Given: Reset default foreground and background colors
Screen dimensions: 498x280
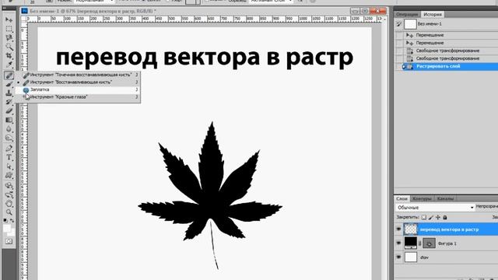Looking at the screenshot, I should point(5,220).
